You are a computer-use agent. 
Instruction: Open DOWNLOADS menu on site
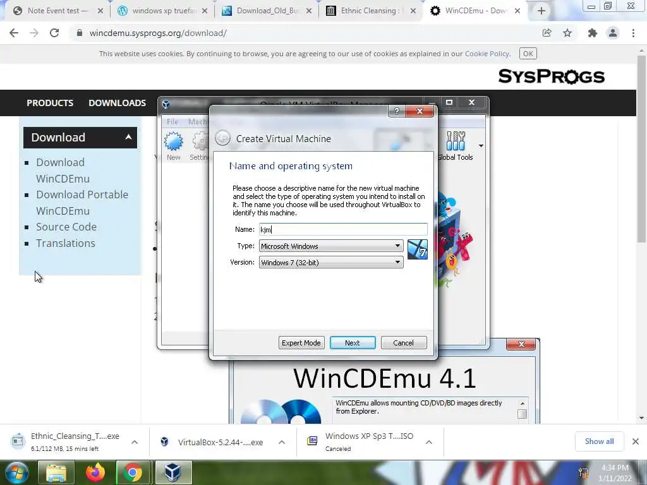(x=117, y=103)
